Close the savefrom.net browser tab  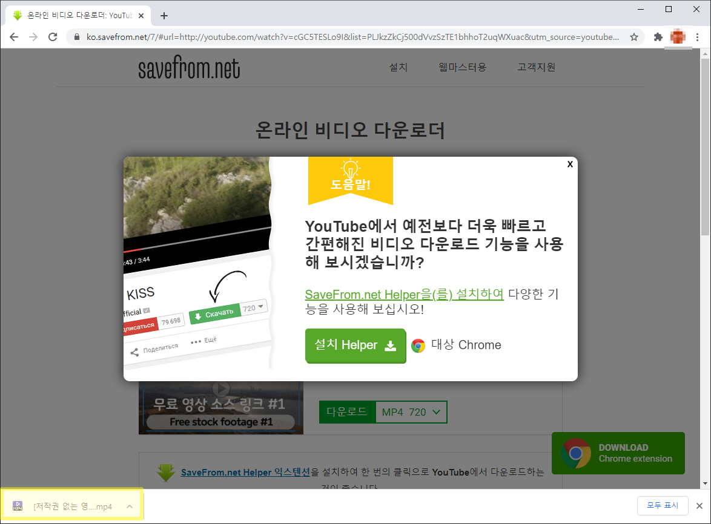coord(141,16)
